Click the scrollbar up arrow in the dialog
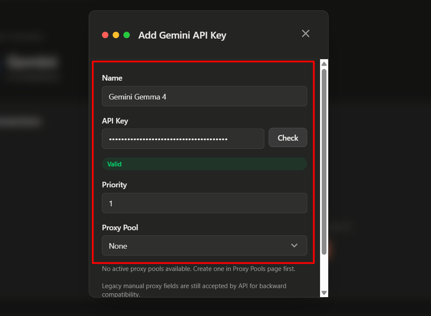This screenshot has height=316, width=431. click(324, 64)
